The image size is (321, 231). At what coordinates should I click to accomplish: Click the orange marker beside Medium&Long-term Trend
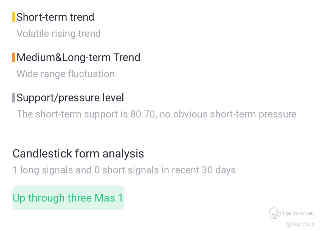13,58
